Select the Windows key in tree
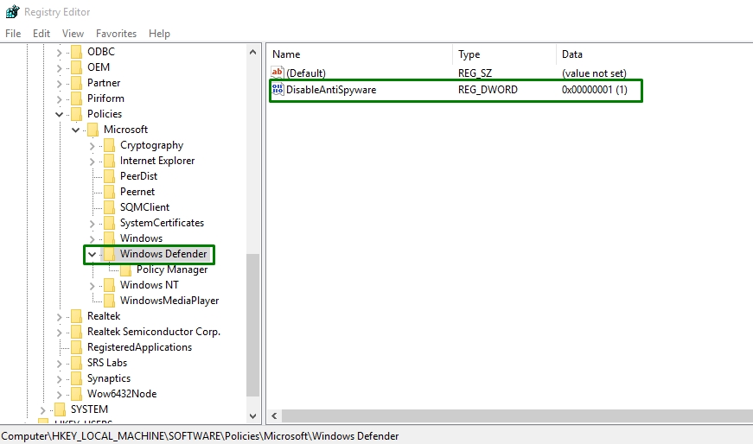Viewport: 753px width, 444px height. pyautogui.click(x=141, y=238)
